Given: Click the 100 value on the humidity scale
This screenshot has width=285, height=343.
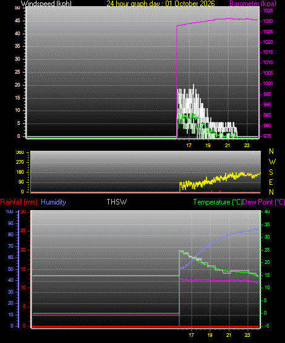Looking at the screenshot, I should coord(10,212).
